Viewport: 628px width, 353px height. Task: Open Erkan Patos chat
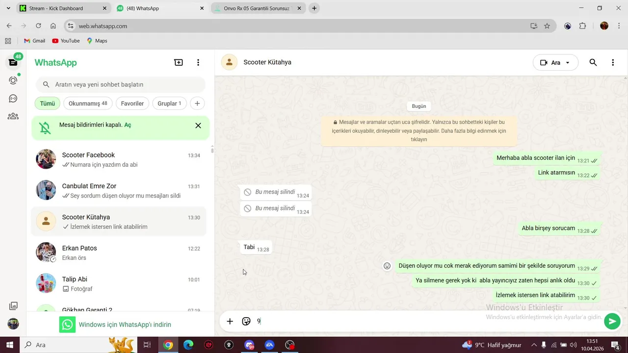click(x=119, y=253)
